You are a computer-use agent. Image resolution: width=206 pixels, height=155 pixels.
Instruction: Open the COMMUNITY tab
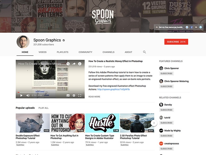click(85, 52)
